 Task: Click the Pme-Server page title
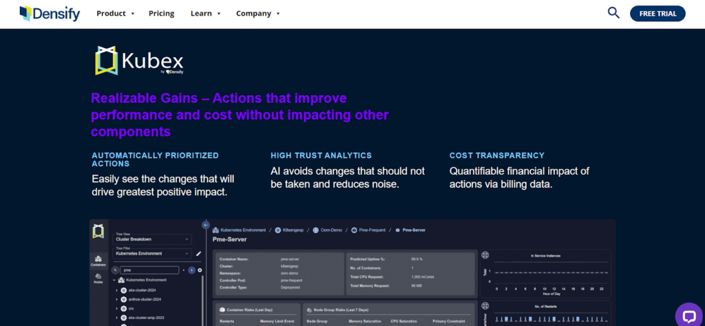click(x=229, y=239)
